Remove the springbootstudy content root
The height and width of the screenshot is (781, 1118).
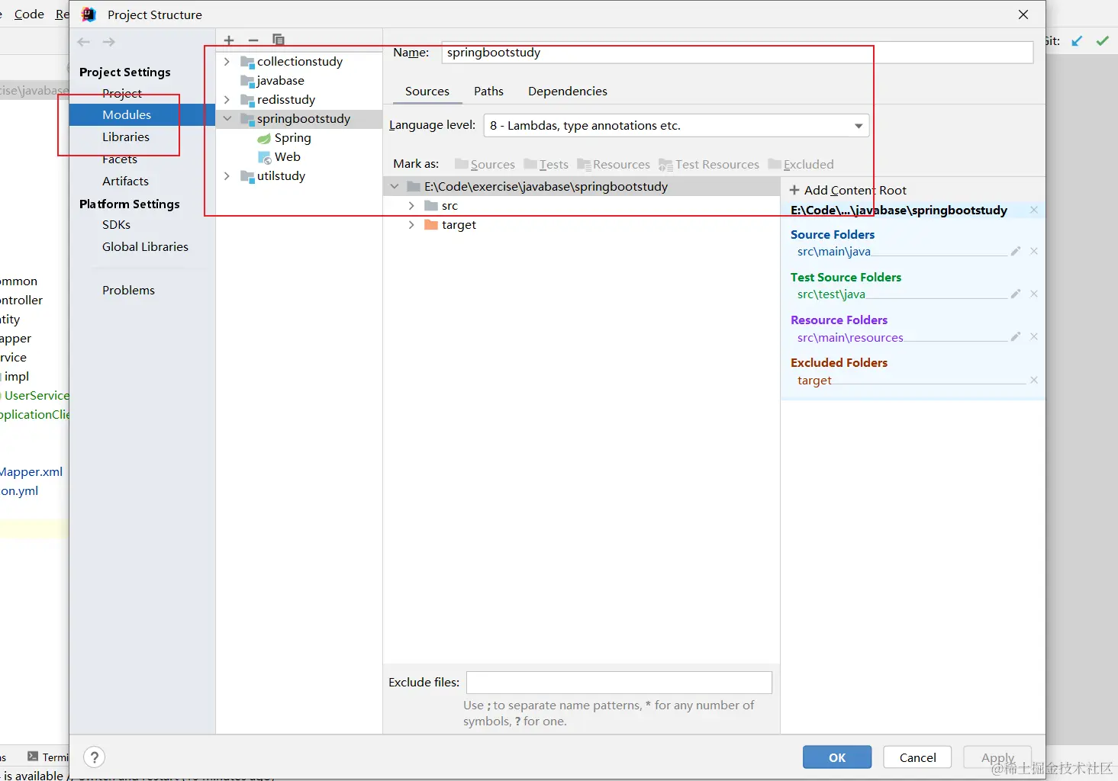pos(1034,210)
